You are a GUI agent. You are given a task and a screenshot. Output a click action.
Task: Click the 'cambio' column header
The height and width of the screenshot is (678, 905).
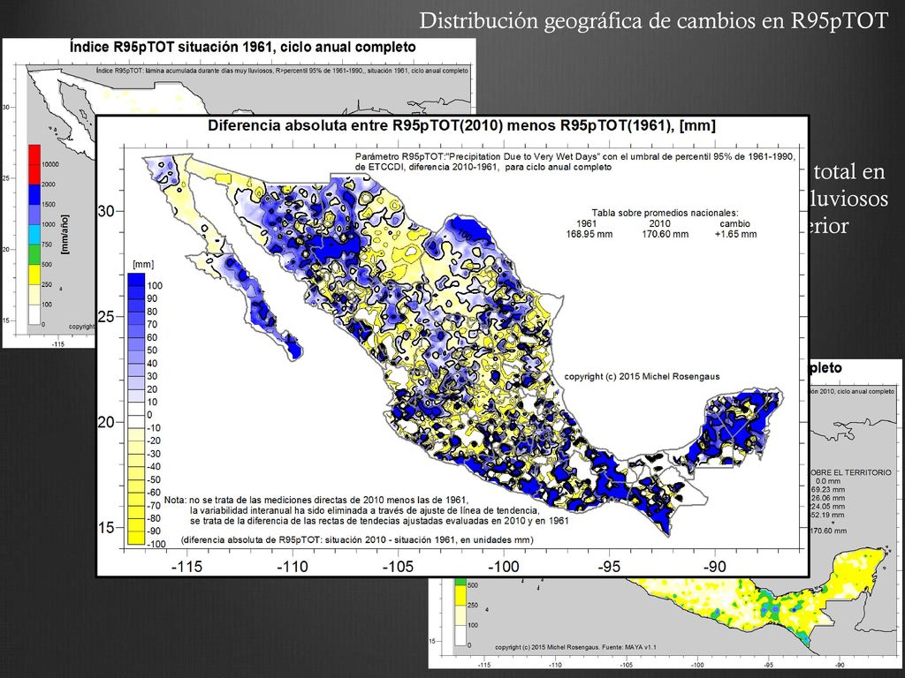point(734,223)
